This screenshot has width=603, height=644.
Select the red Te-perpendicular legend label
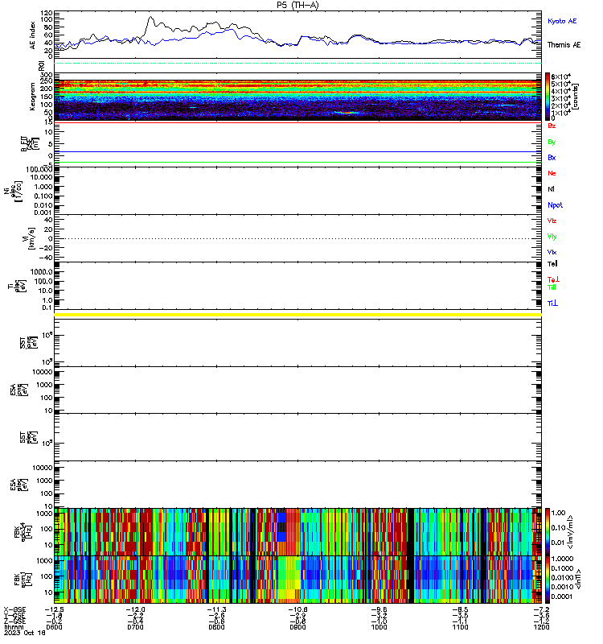tap(553, 279)
